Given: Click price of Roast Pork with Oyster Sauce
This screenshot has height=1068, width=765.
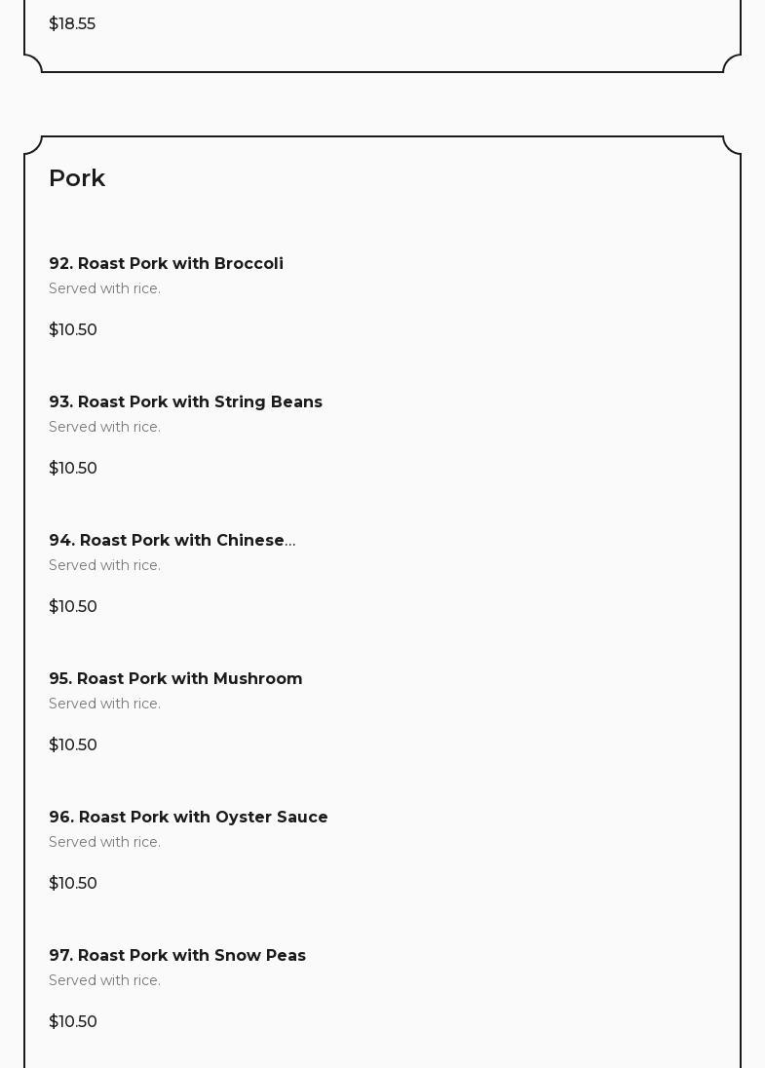Looking at the screenshot, I should point(73,883).
